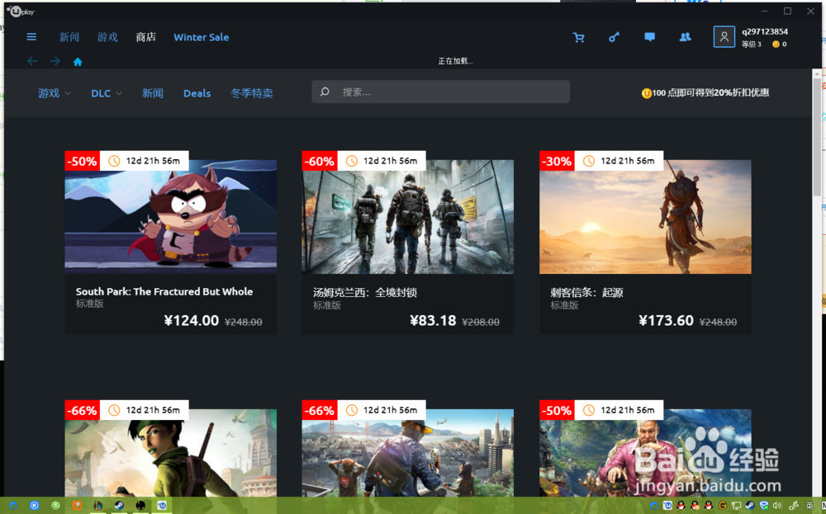
Task: Click the forward navigation chevron
Action: [x=55, y=60]
